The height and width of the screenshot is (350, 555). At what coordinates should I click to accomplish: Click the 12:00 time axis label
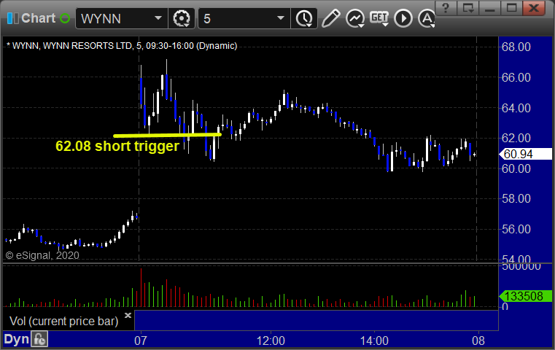pos(271,341)
